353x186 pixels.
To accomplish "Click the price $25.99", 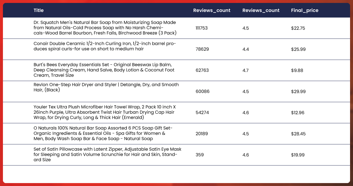I will click(298, 49).
